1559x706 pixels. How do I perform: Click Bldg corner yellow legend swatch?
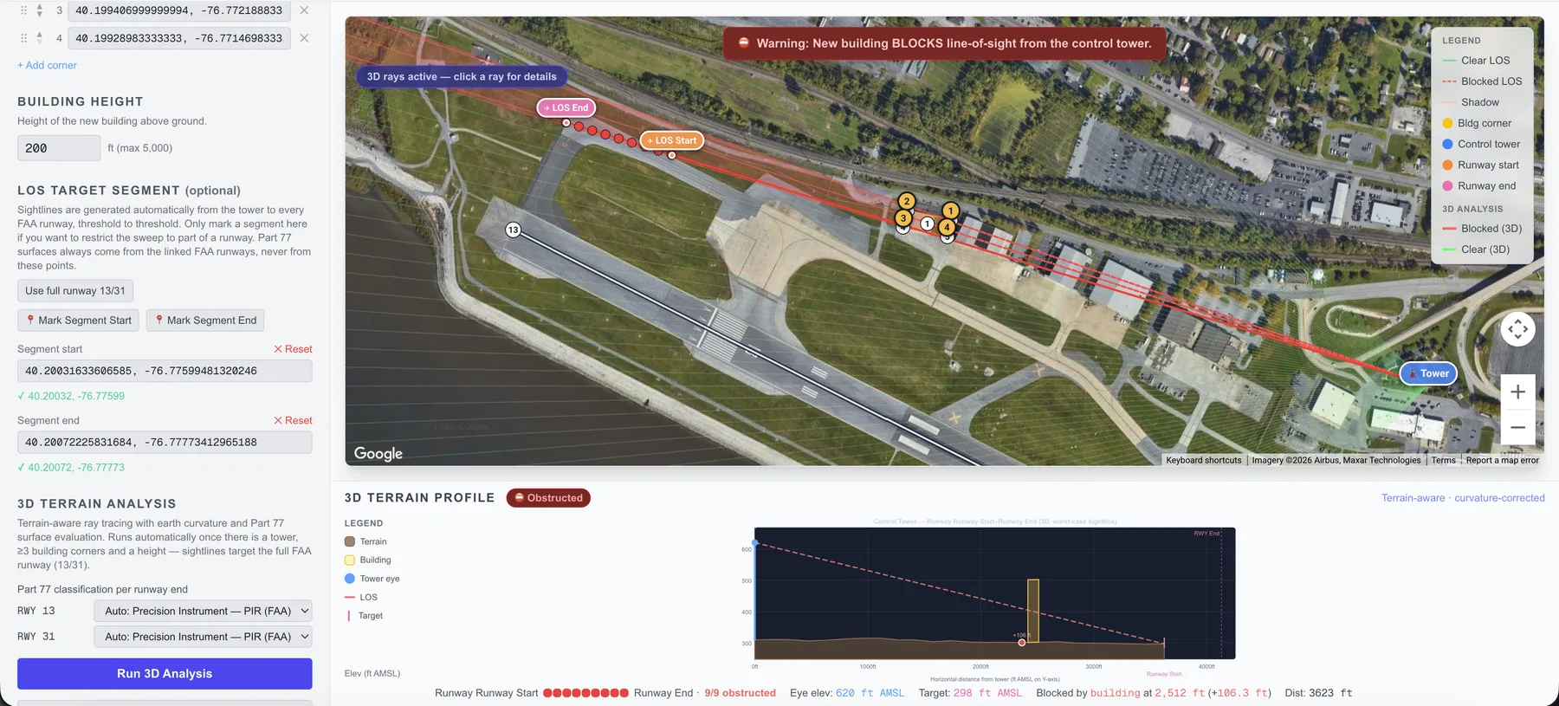[x=1447, y=123]
